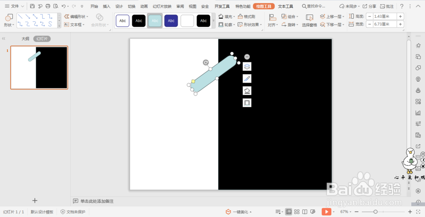Open the 下移一层 send backward dropdown
This screenshot has width=425, height=217.
[332, 25]
